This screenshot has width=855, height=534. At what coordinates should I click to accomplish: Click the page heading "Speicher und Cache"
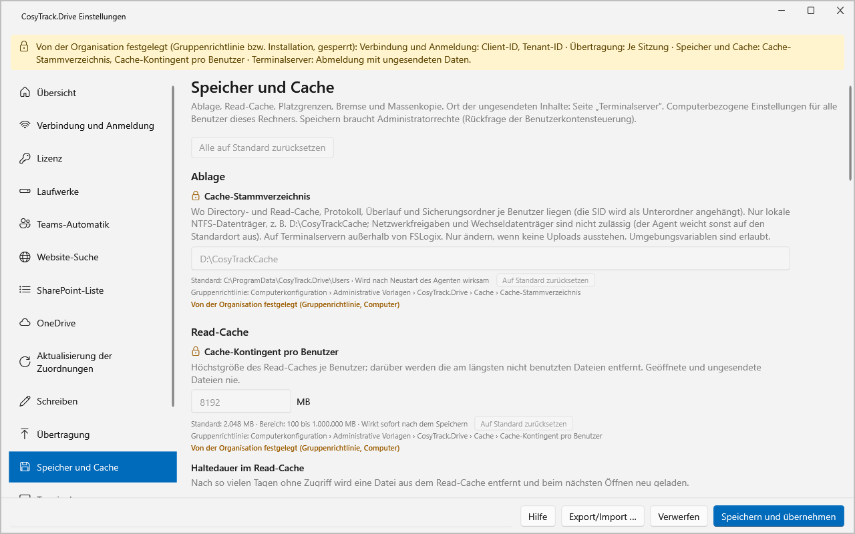(263, 87)
